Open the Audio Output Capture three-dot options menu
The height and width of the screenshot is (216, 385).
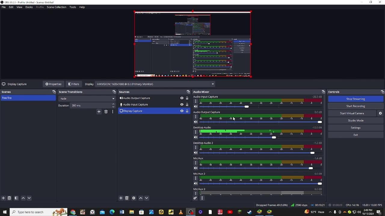[x=196, y=117]
